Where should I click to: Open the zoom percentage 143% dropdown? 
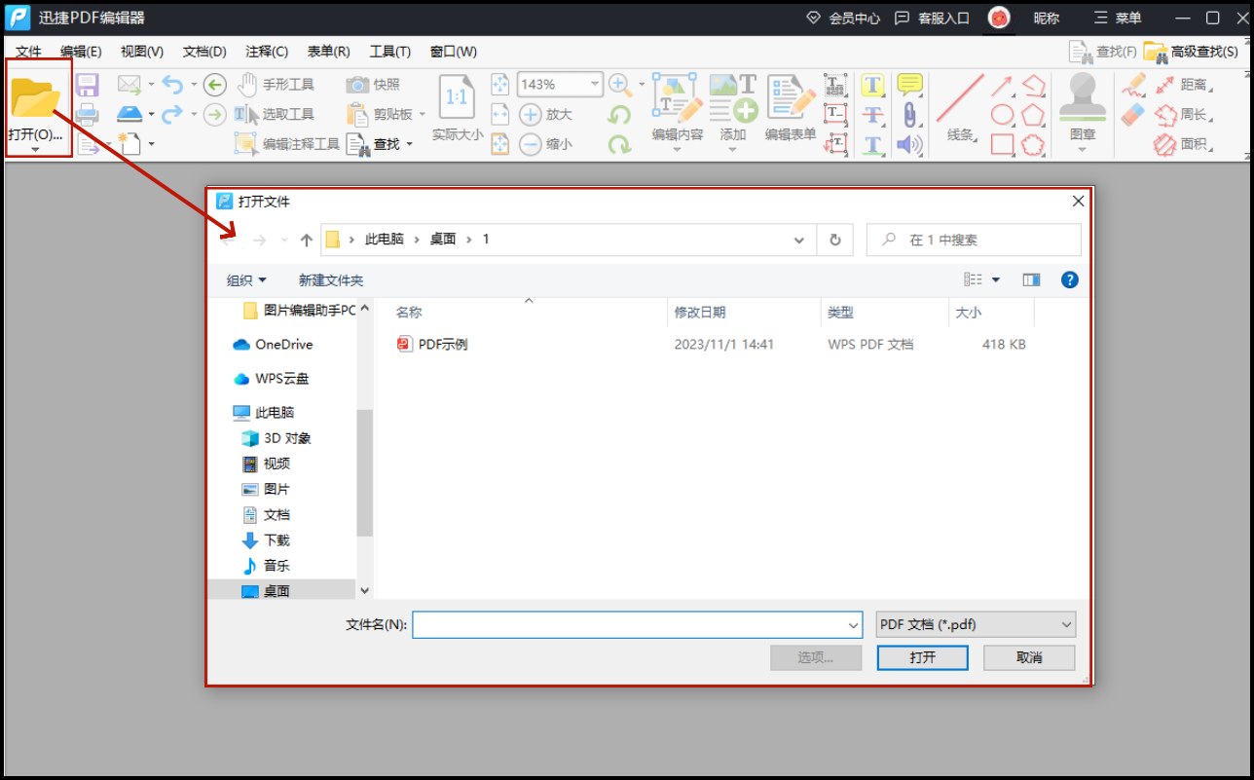click(x=595, y=85)
